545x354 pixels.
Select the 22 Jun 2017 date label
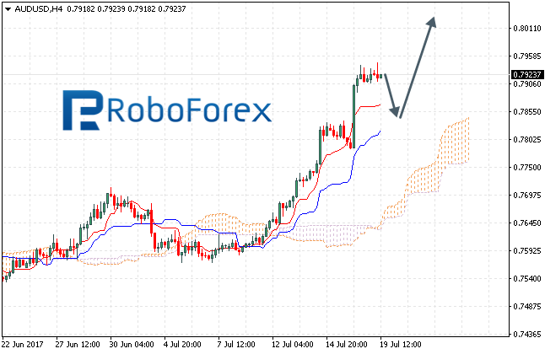coord(23,345)
